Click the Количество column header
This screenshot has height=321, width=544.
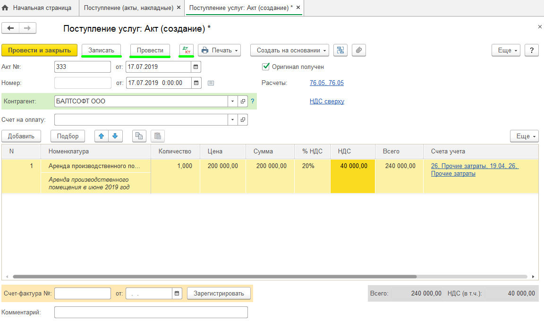tap(175, 152)
